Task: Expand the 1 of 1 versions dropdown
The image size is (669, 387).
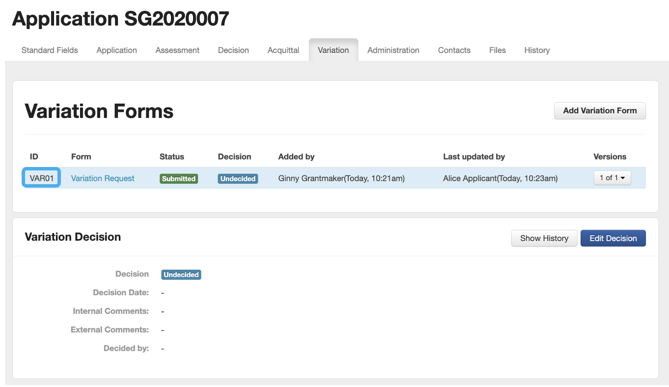Action: (612, 178)
